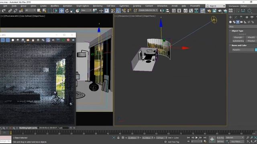
Task: Choose the Select Object tool
Action: pyautogui.click(x=39, y=11)
